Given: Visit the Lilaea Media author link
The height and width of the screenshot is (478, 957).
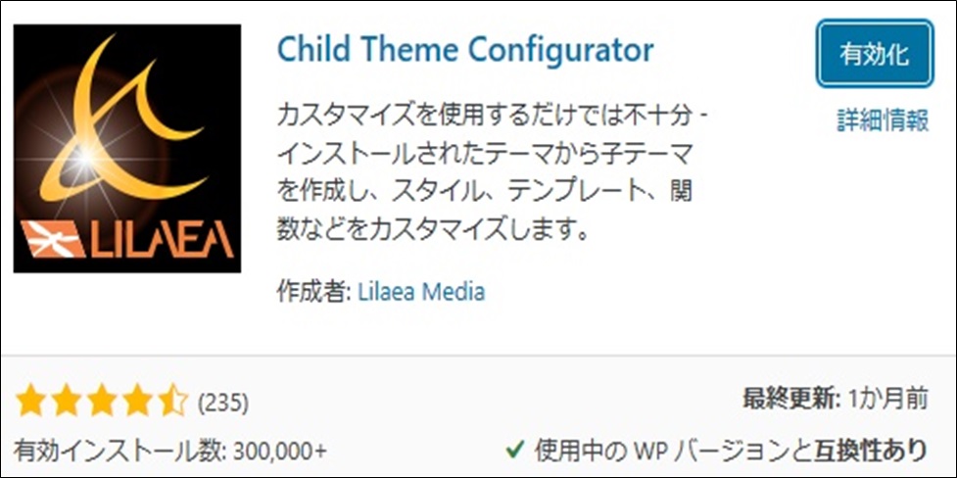Looking at the screenshot, I should tap(422, 291).
